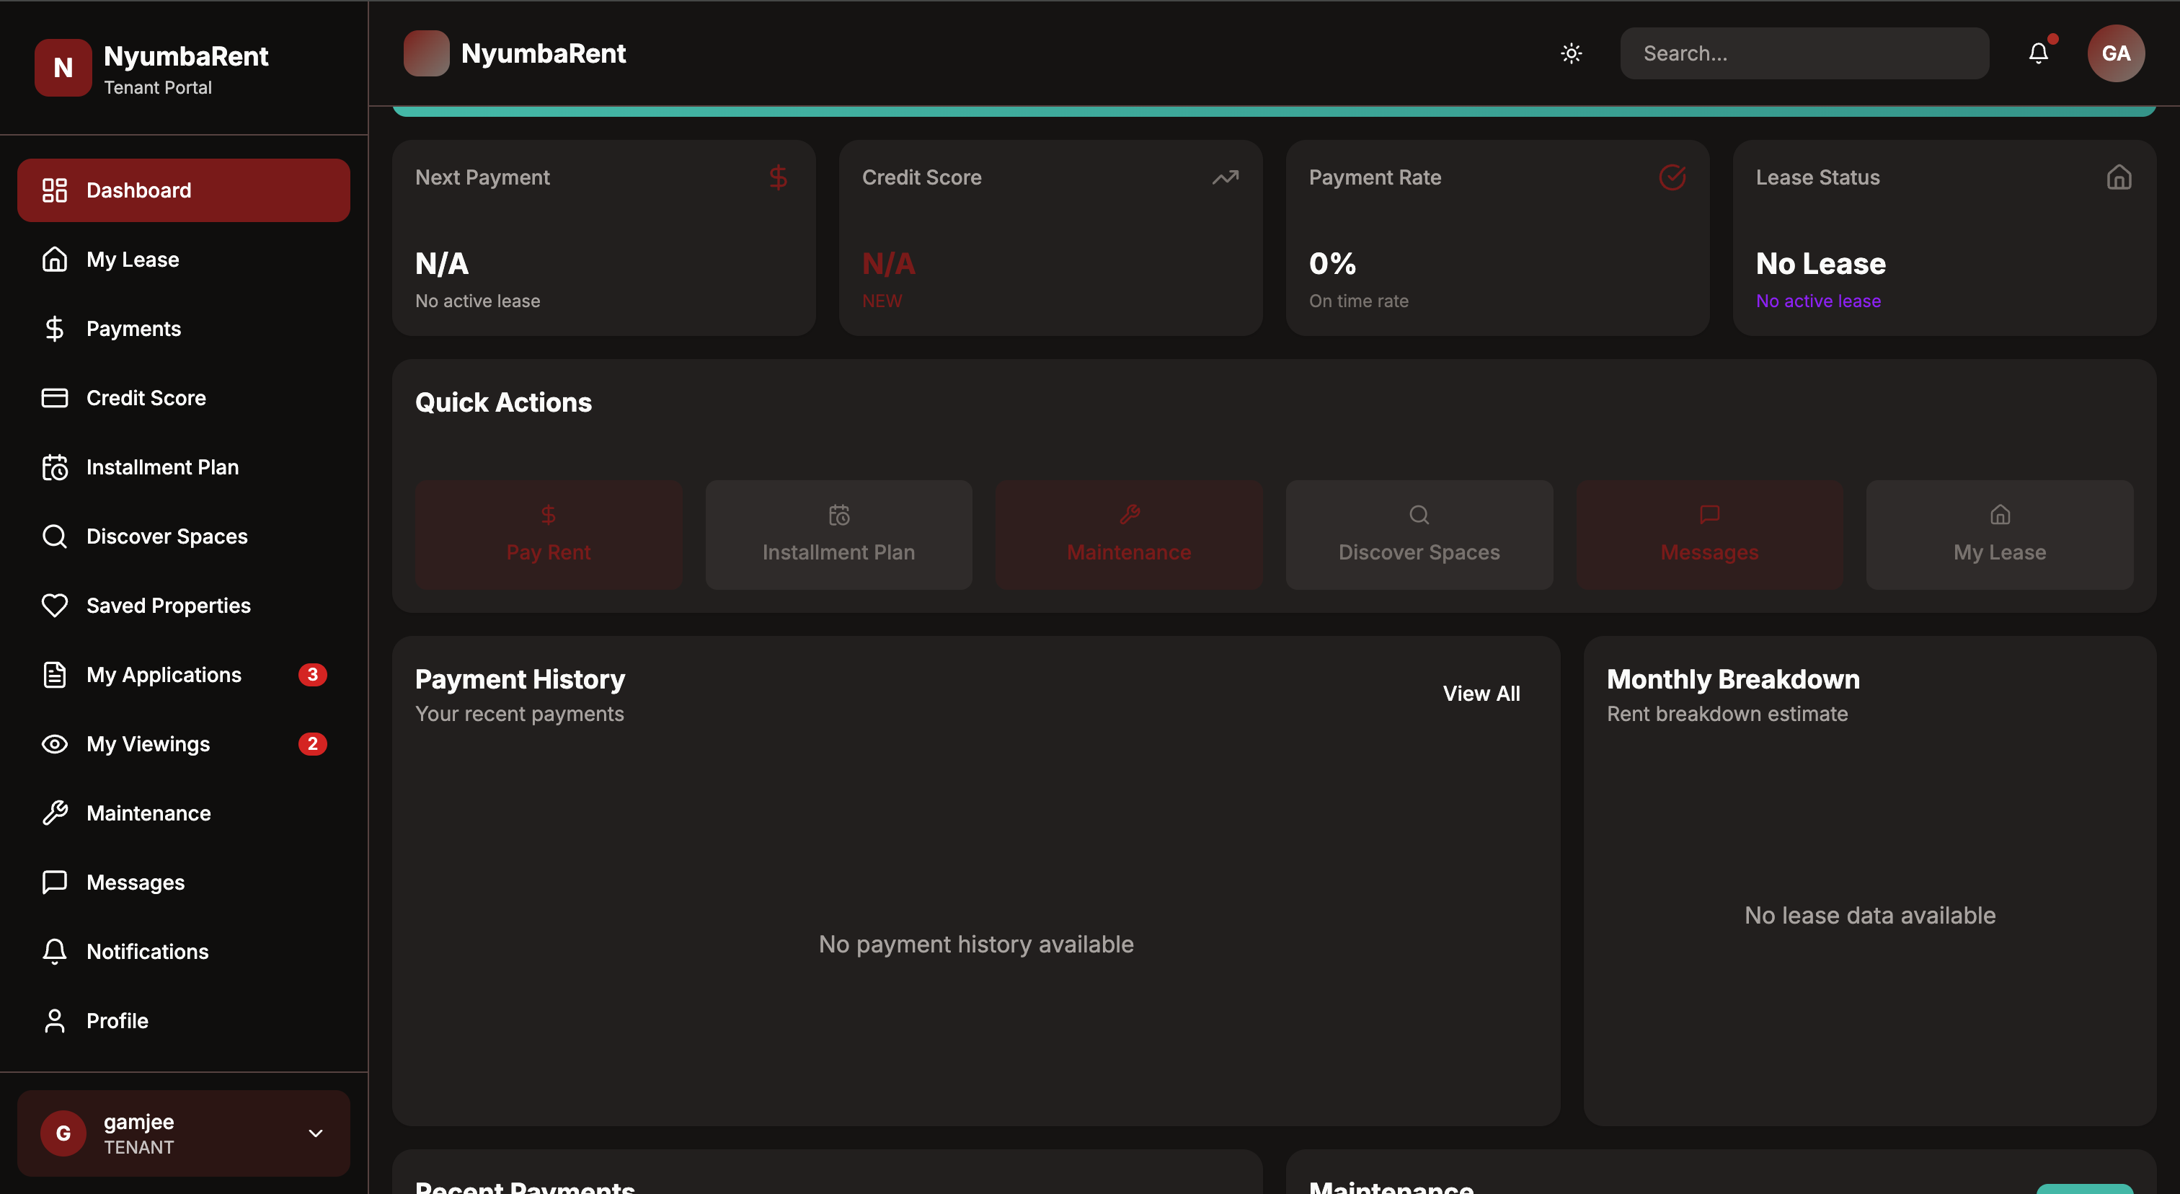The image size is (2180, 1194).
Task: Click the 'Tenant Portal' subtitle
Action: coord(157,87)
